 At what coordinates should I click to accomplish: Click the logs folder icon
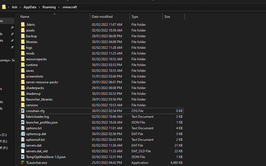click(23, 48)
